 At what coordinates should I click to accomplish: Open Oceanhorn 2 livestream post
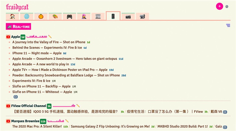tap(65, 59)
